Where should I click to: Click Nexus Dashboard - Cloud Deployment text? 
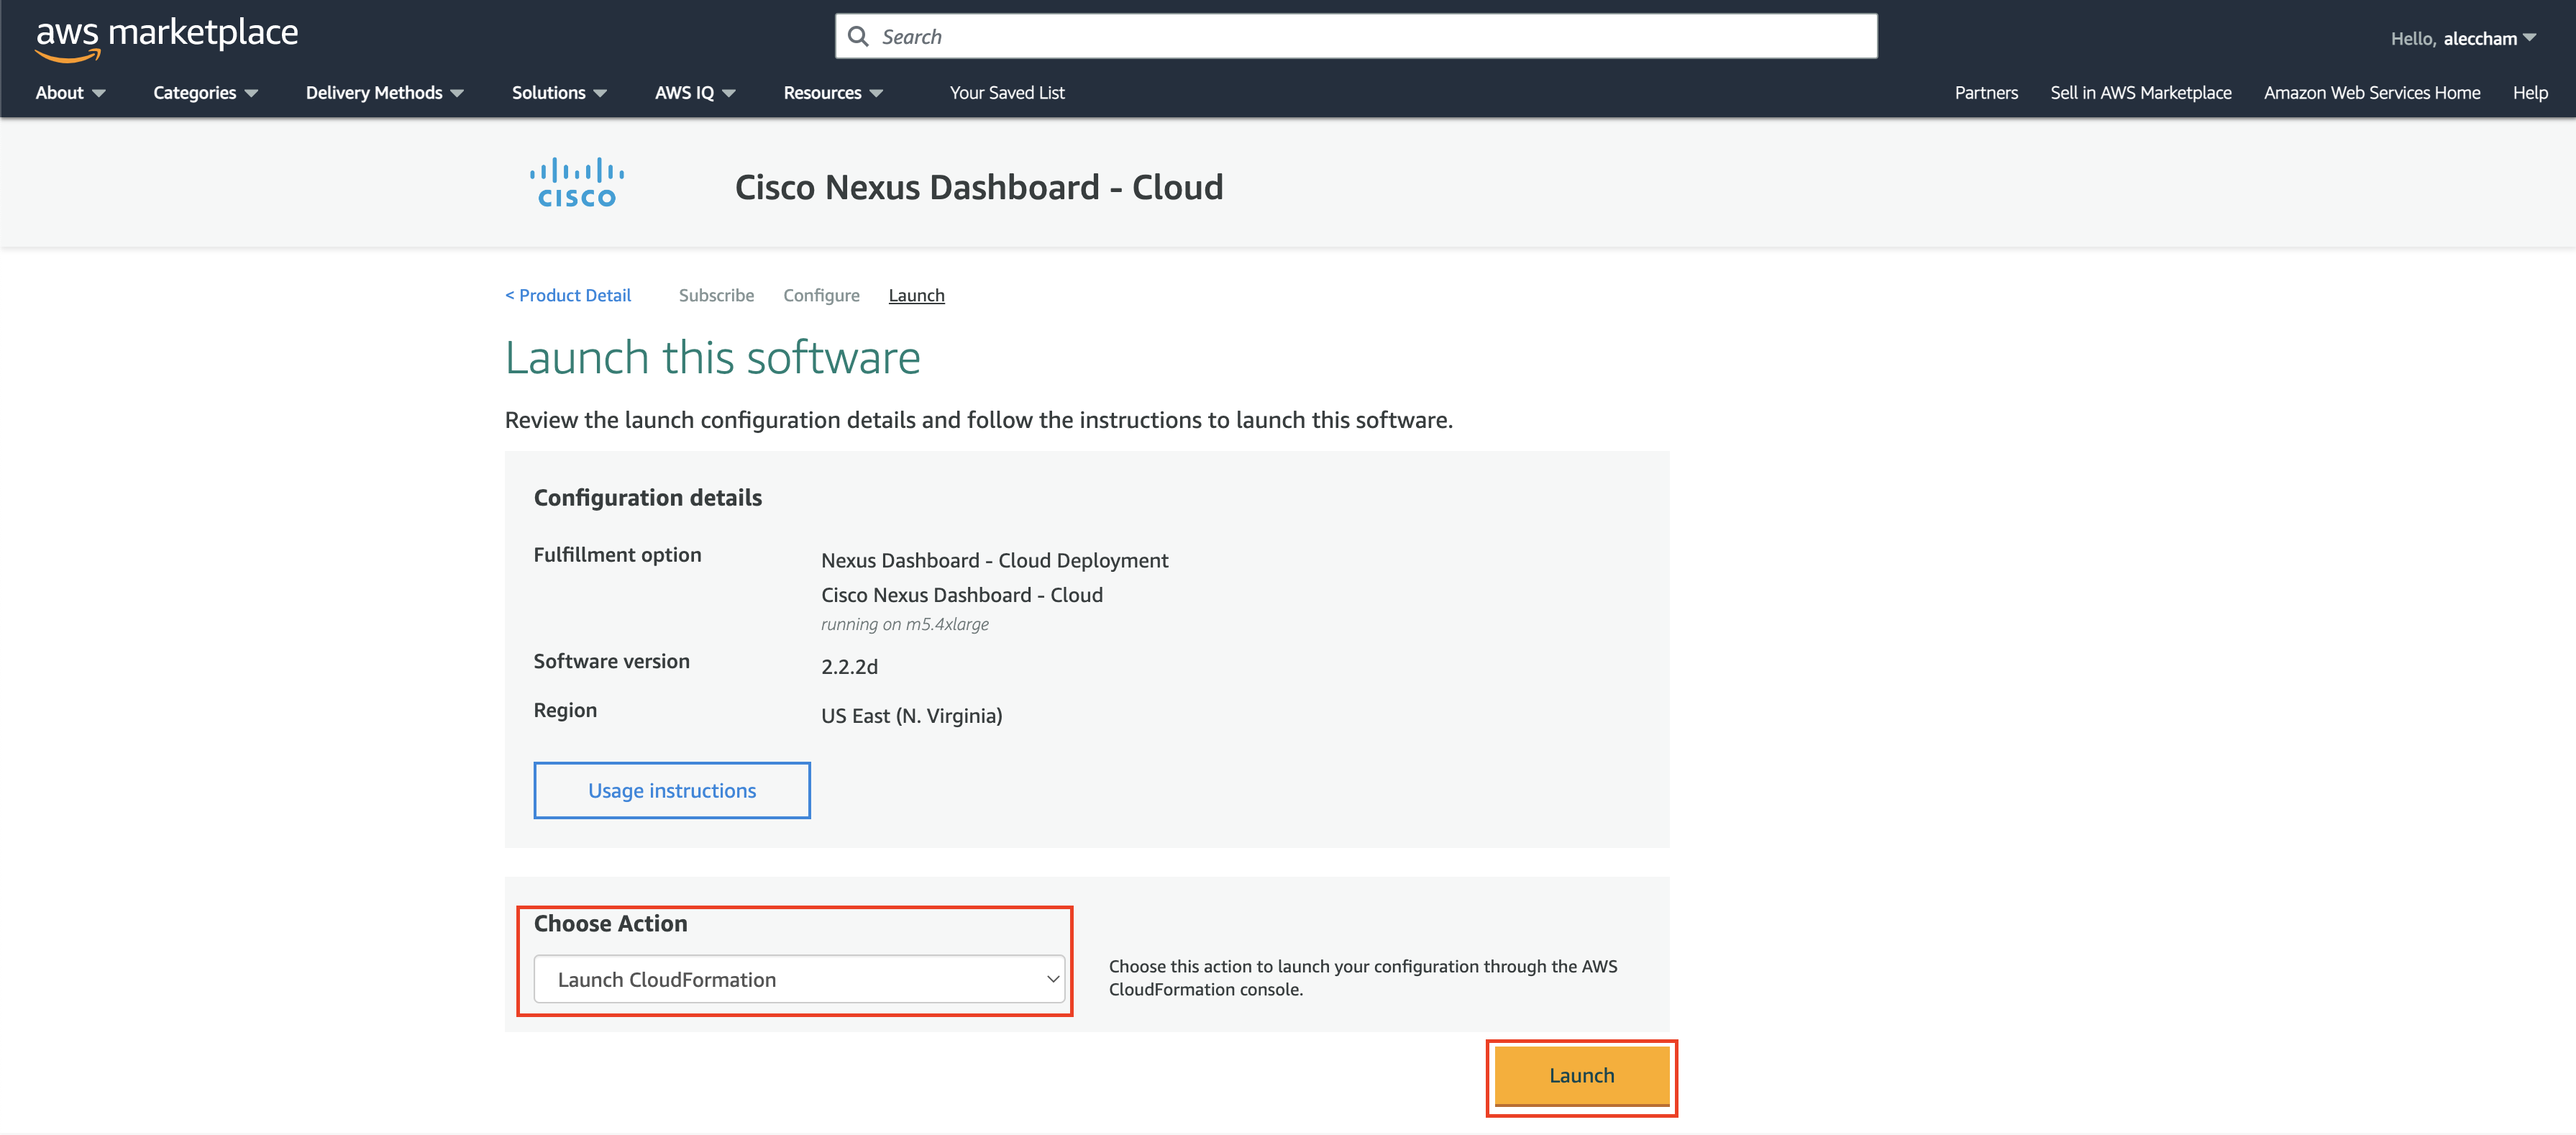(994, 560)
